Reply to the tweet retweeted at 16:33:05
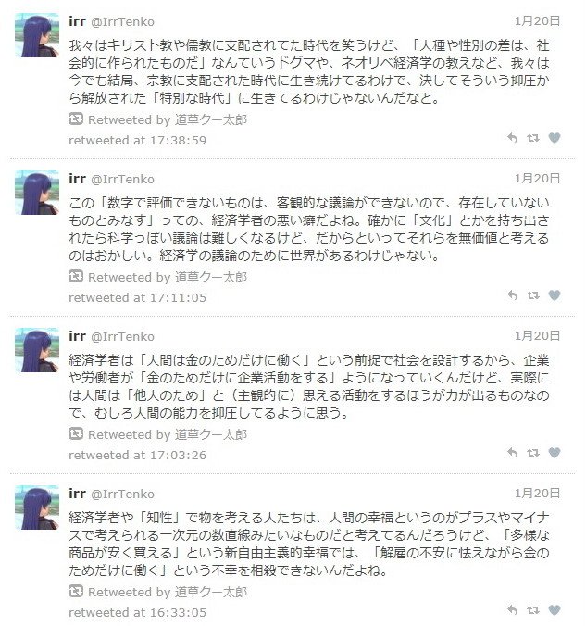The image size is (586, 626). 512,610
